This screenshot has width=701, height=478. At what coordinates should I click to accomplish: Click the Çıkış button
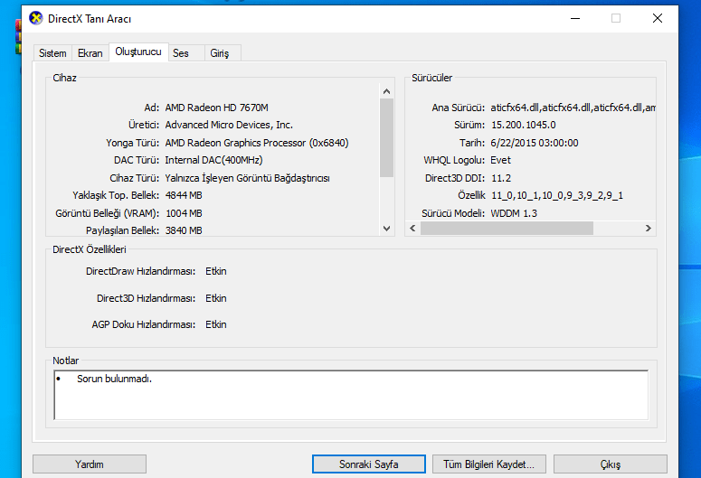(611, 464)
